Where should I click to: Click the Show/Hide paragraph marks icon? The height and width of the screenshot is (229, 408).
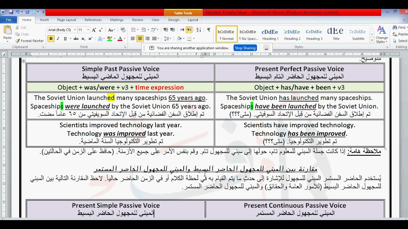tap(209, 30)
